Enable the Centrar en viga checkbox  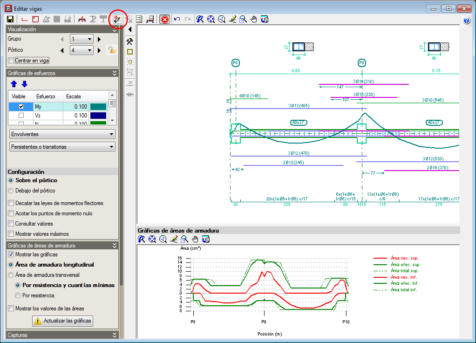point(11,61)
